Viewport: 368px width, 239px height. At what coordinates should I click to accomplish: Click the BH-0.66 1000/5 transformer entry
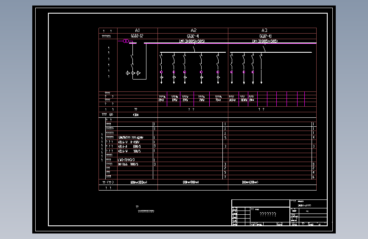[x=128, y=164]
